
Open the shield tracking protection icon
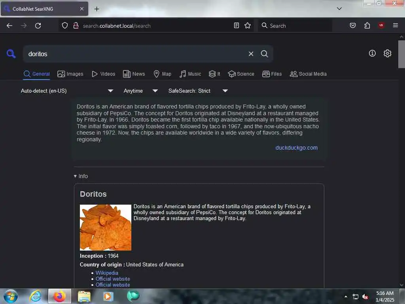65,25
